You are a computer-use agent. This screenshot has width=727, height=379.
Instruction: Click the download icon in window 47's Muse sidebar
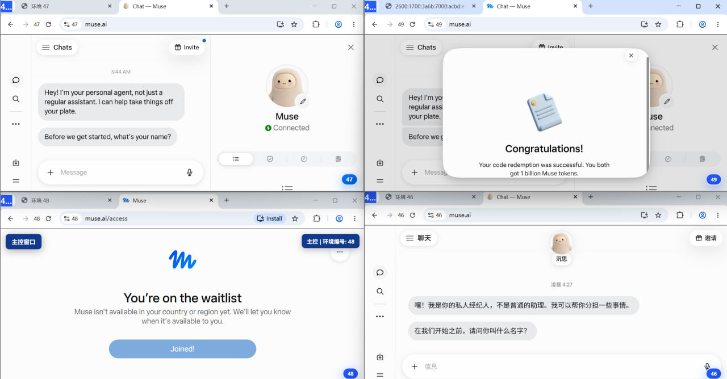tap(16, 163)
